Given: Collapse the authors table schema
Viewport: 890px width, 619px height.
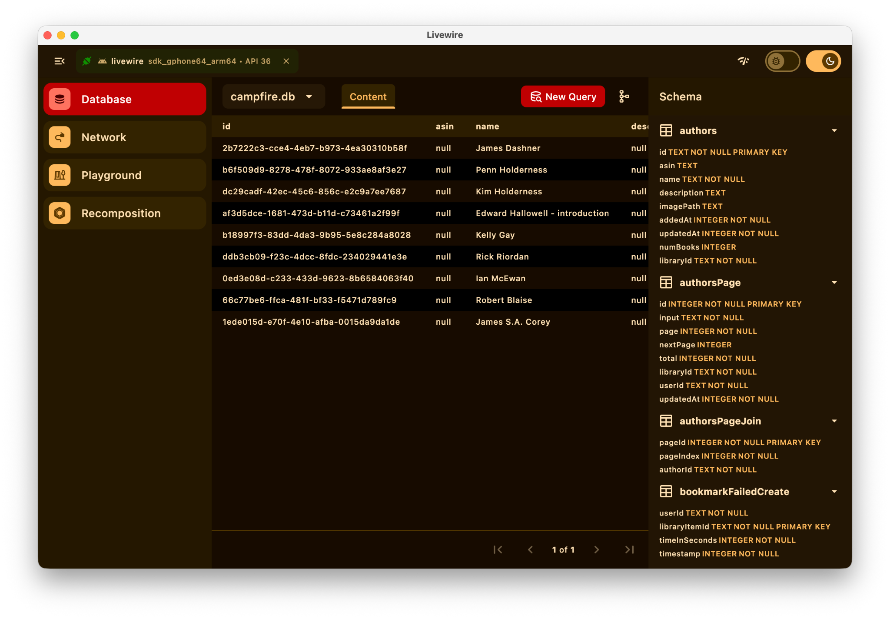Looking at the screenshot, I should point(834,130).
